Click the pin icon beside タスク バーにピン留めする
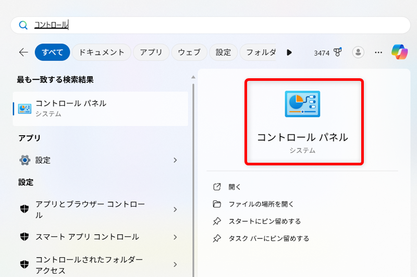The image size is (417, 277). 217,238
